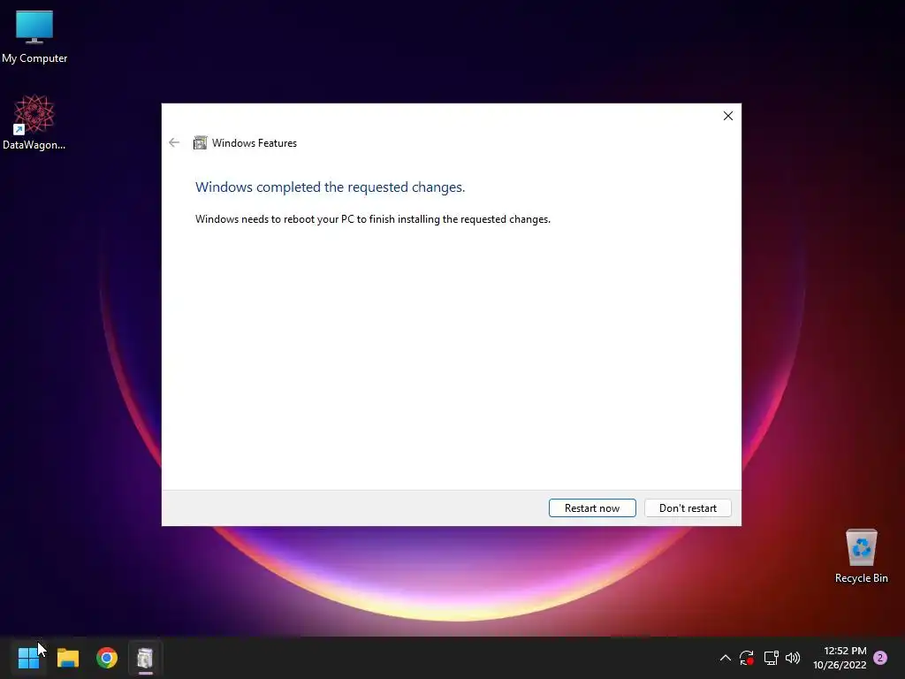Launch Google Chrome from the taskbar
905x679 pixels.
[x=107, y=658]
